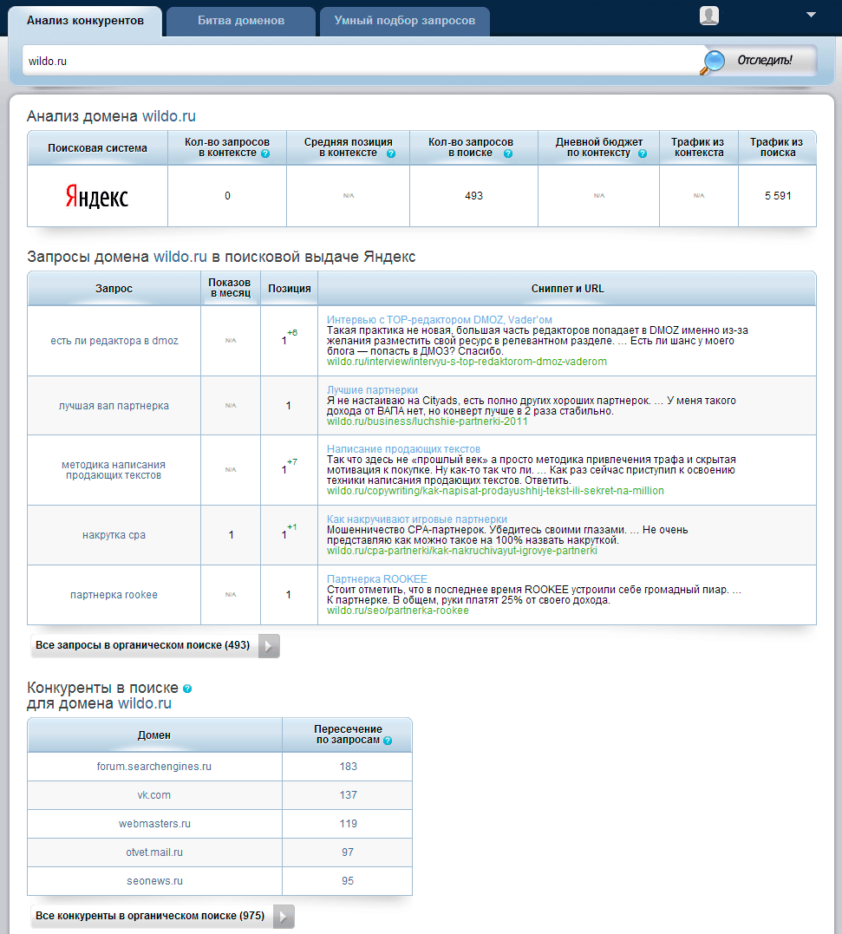Screen dimensions: 842x934
Task: Open the user profile avatar icon
Action: pyautogui.click(x=708, y=16)
